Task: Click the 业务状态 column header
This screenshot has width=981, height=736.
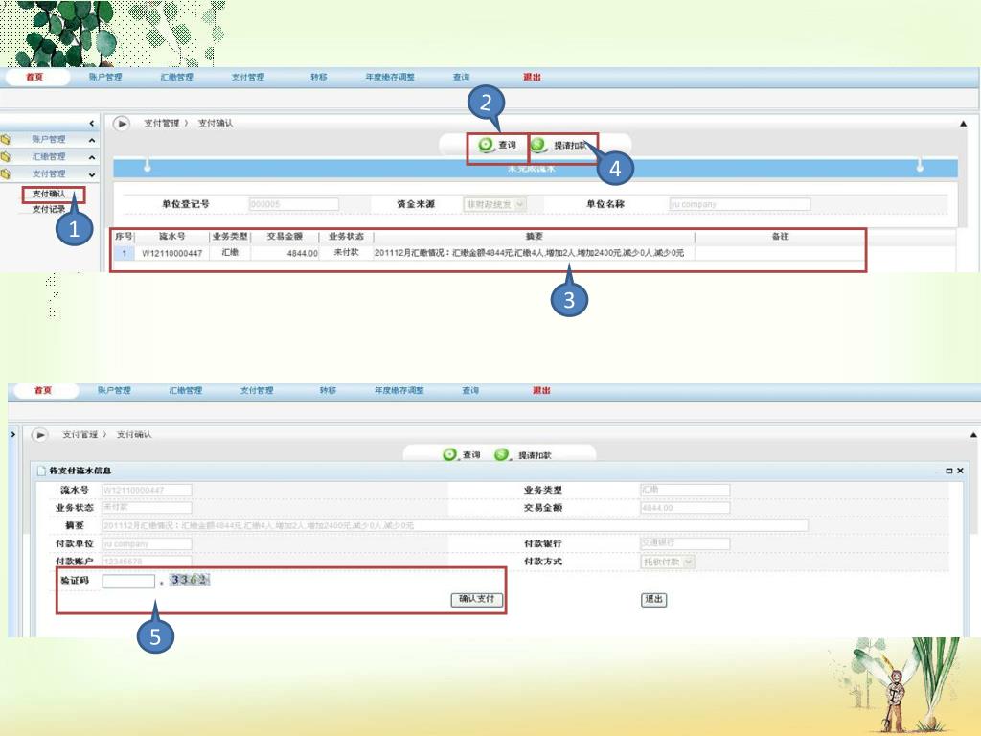Action: pos(346,237)
